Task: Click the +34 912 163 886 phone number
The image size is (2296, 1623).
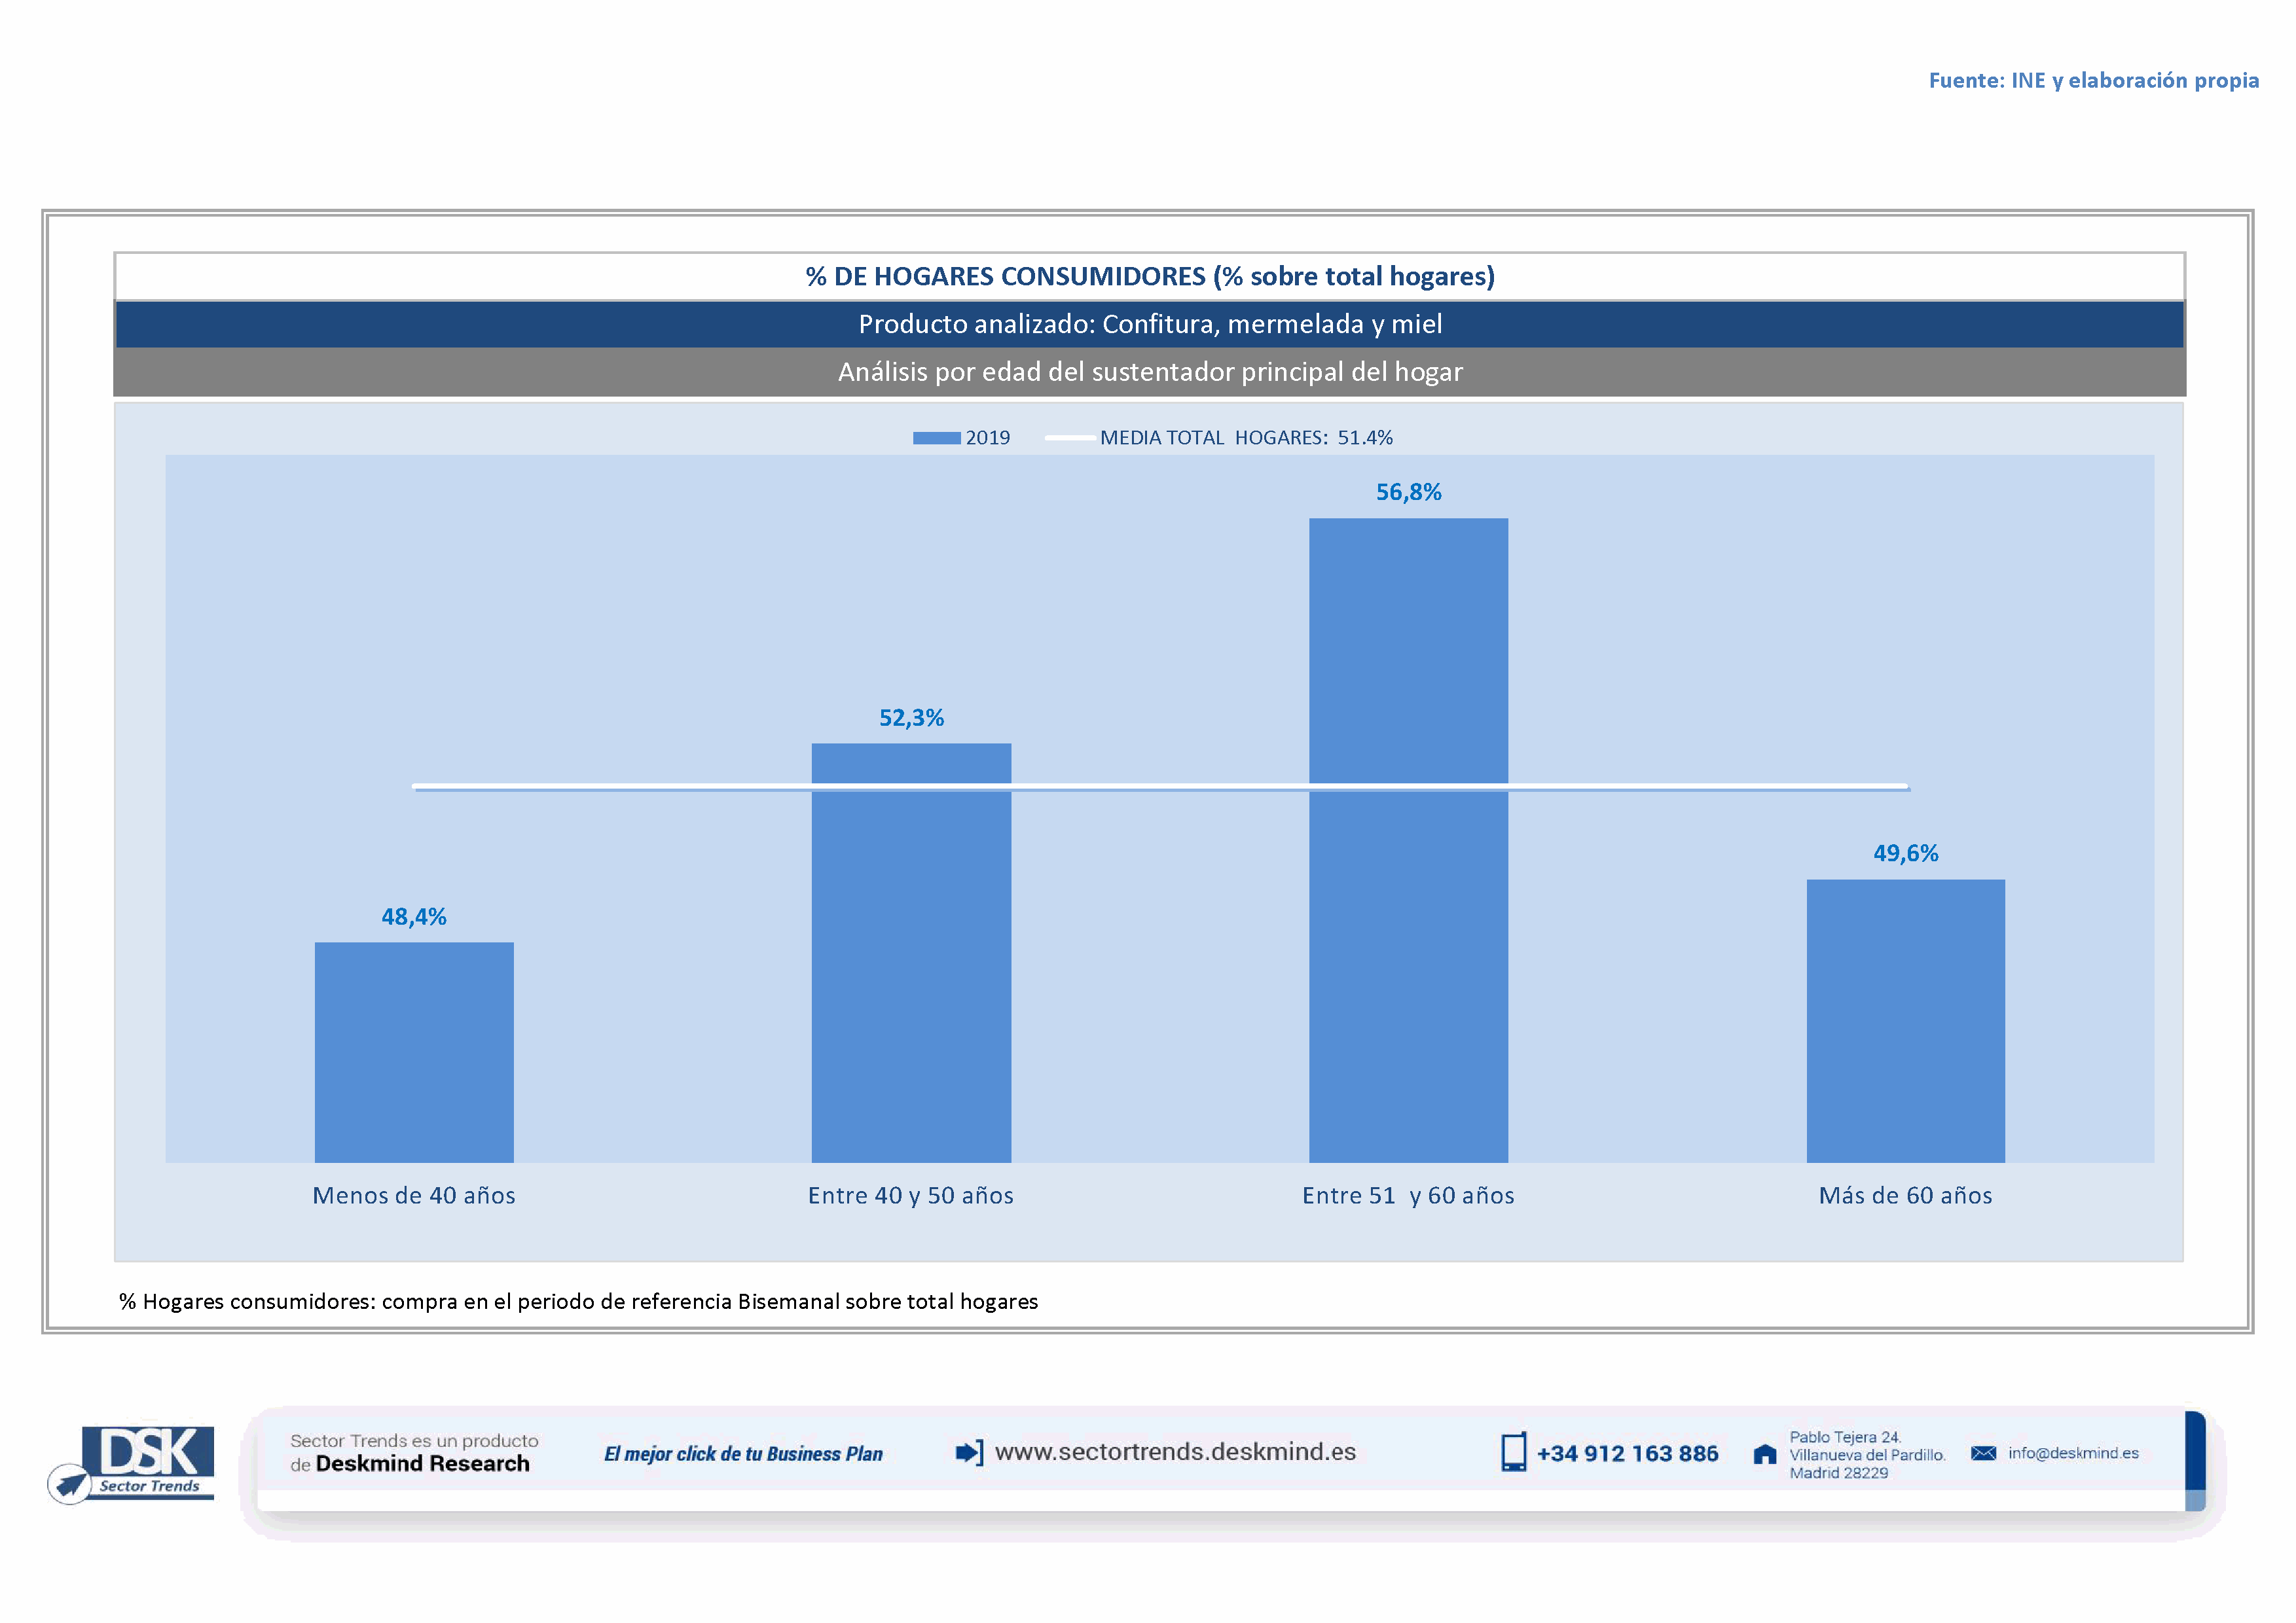Action: (1627, 1454)
